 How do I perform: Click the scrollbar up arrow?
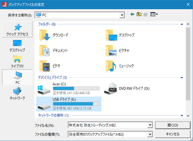tap(188, 24)
